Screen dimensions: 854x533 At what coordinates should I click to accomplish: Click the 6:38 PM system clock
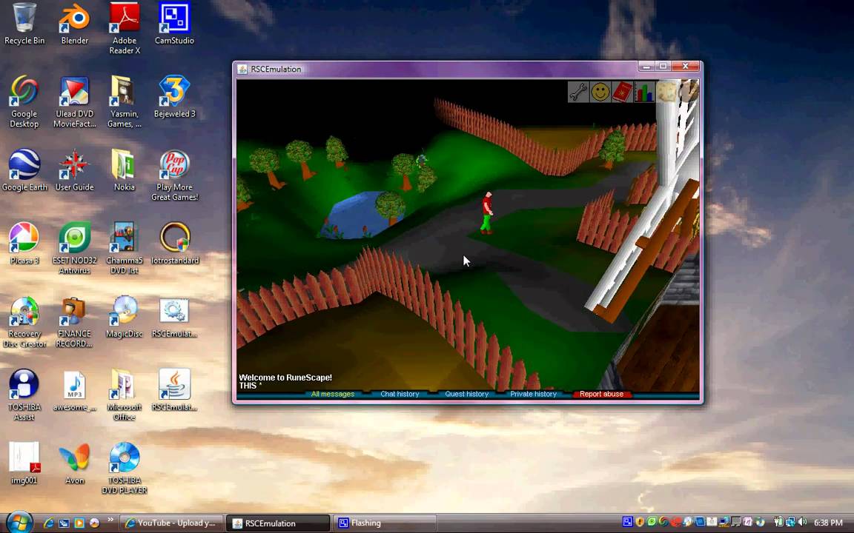point(828,523)
